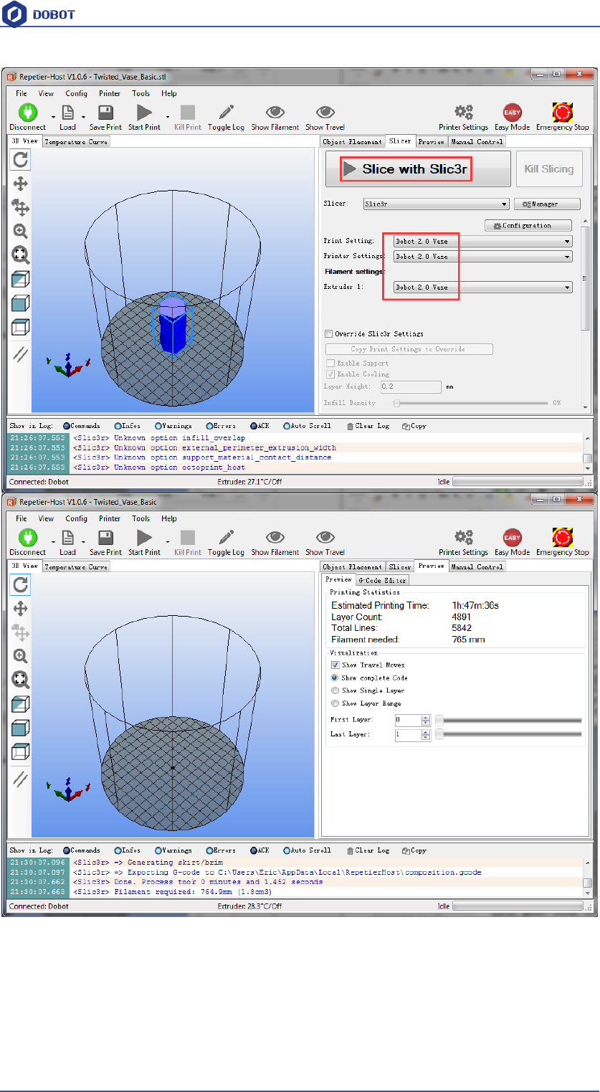
Task: Switch to the G-Code Editor tab
Action: 383,580
